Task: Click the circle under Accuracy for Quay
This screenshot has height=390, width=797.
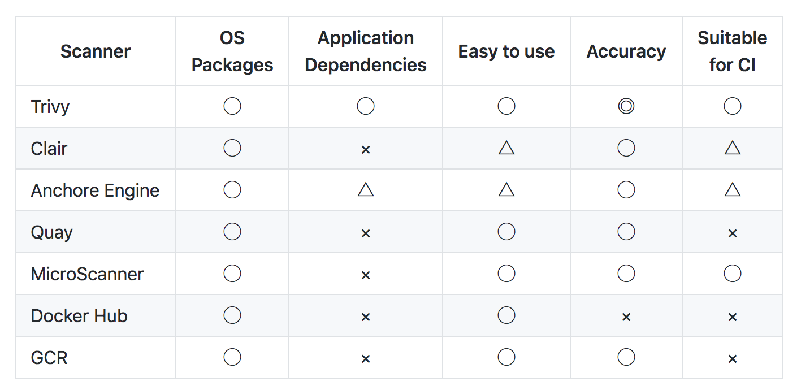Action: click(x=626, y=232)
